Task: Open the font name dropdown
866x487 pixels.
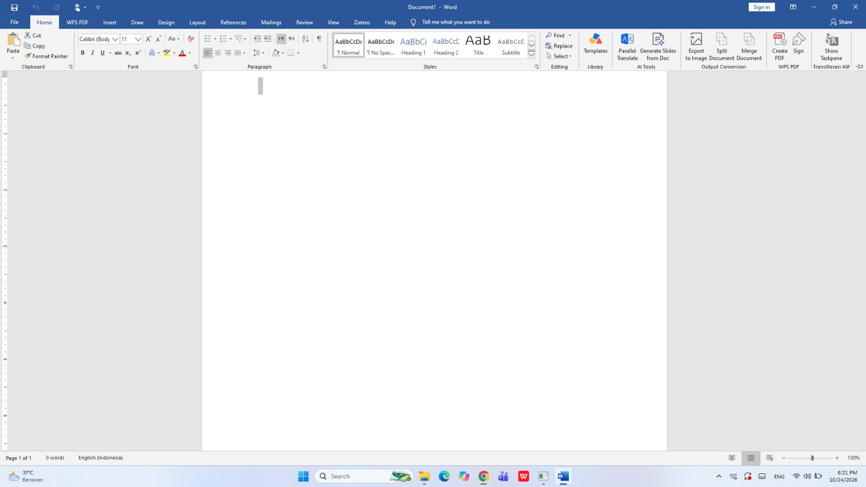Action: 115,39
